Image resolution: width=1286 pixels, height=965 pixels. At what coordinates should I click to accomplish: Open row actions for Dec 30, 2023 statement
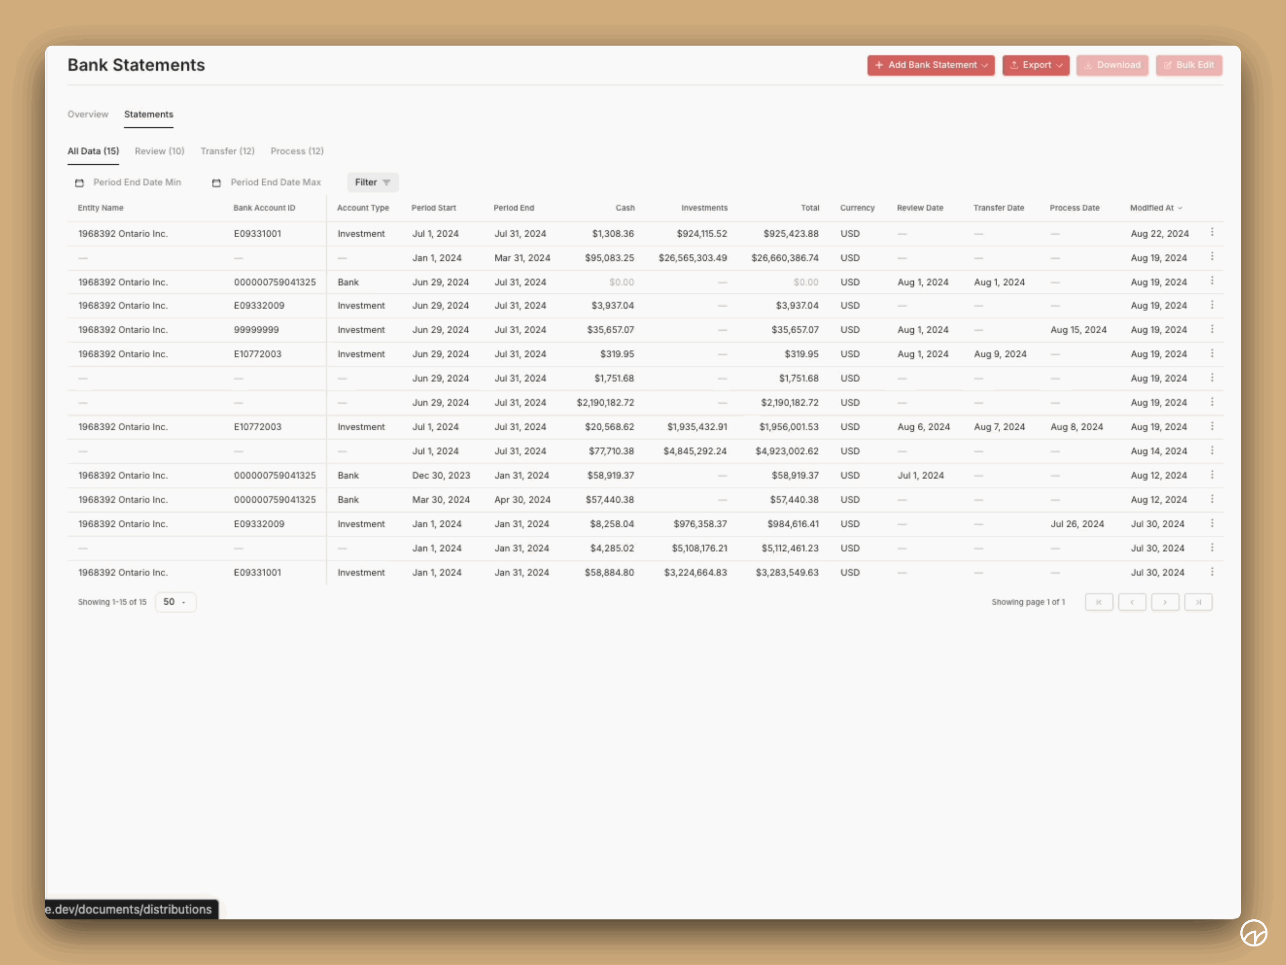(x=1212, y=475)
